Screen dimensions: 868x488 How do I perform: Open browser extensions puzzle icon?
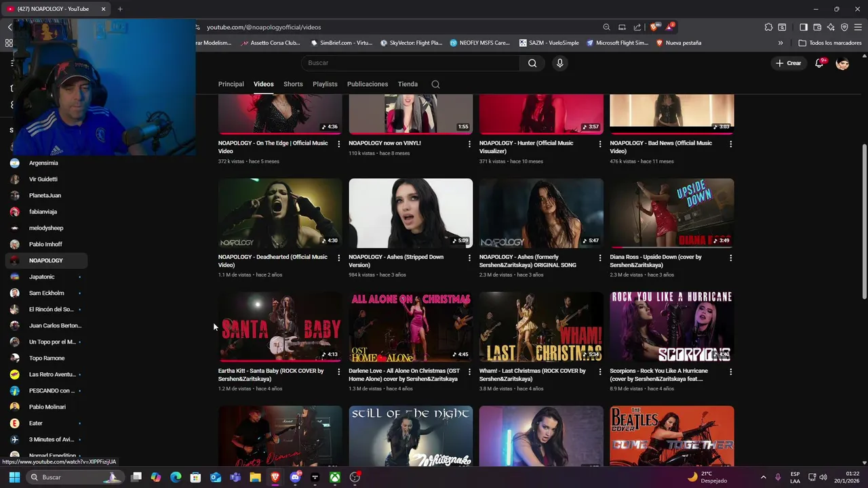coord(768,27)
